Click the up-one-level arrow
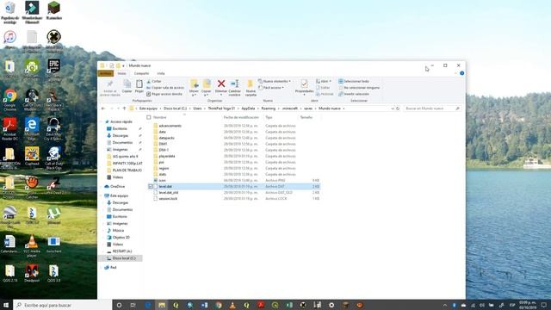551x310 pixels. pos(124,108)
